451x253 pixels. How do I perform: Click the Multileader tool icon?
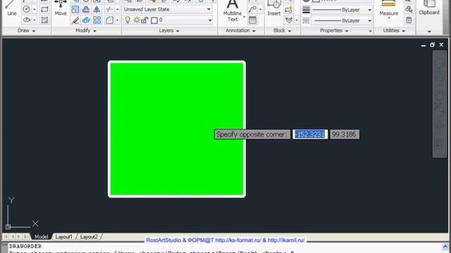(x=252, y=9)
